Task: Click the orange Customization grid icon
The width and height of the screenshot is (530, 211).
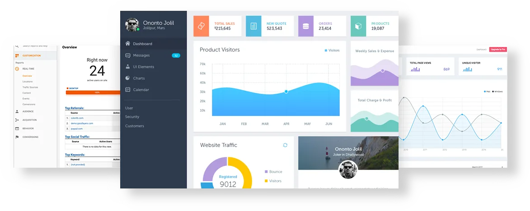Action: coord(17,55)
